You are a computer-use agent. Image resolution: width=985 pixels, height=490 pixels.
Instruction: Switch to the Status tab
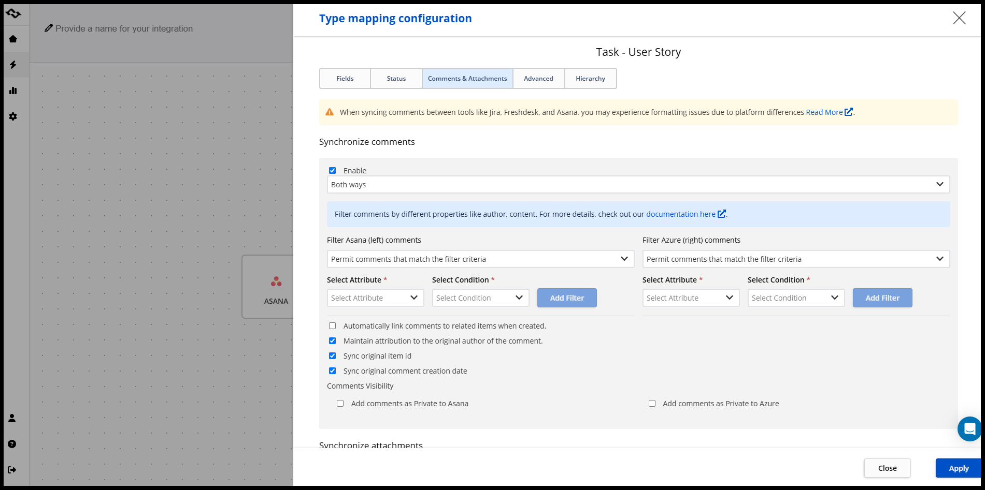tap(396, 79)
